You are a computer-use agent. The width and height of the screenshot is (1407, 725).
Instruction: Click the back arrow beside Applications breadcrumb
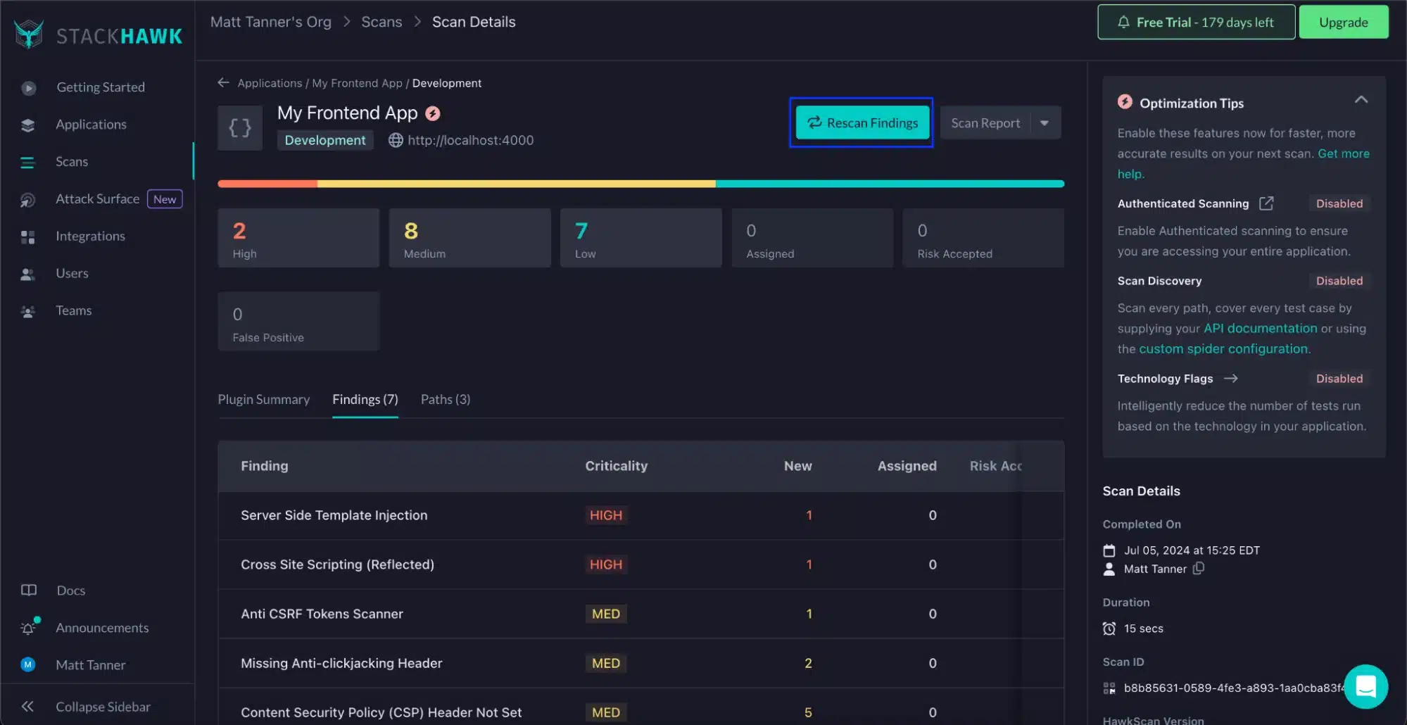tap(223, 83)
